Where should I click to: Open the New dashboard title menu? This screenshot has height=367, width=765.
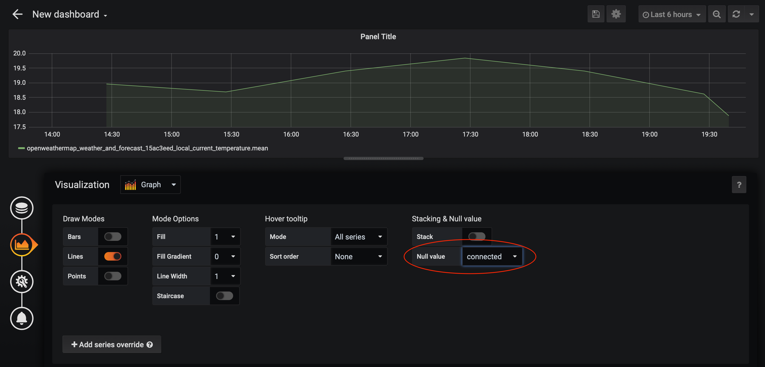tap(70, 14)
